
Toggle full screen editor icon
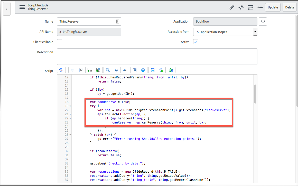click(135, 70)
